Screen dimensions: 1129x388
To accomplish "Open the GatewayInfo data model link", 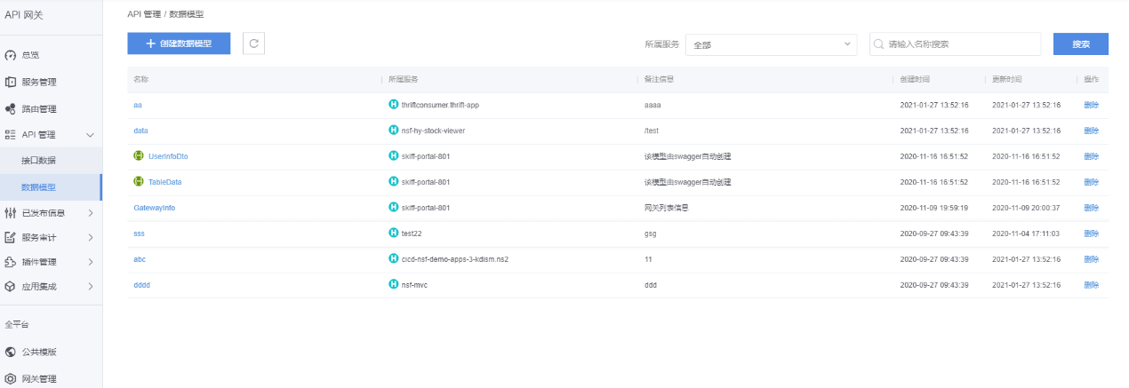I will coord(154,208).
